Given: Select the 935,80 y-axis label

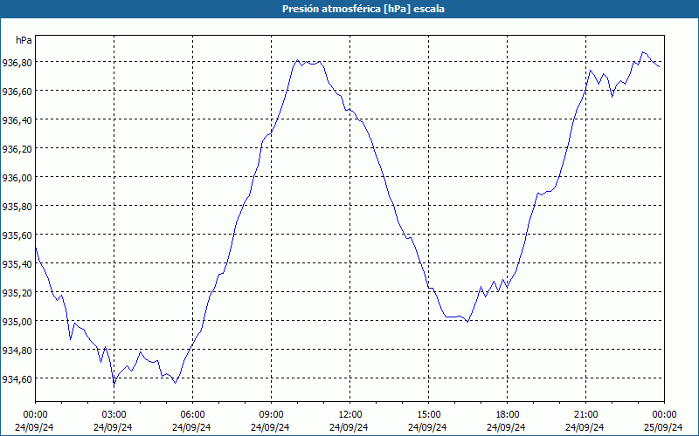Looking at the screenshot, I should click(17, 207).
